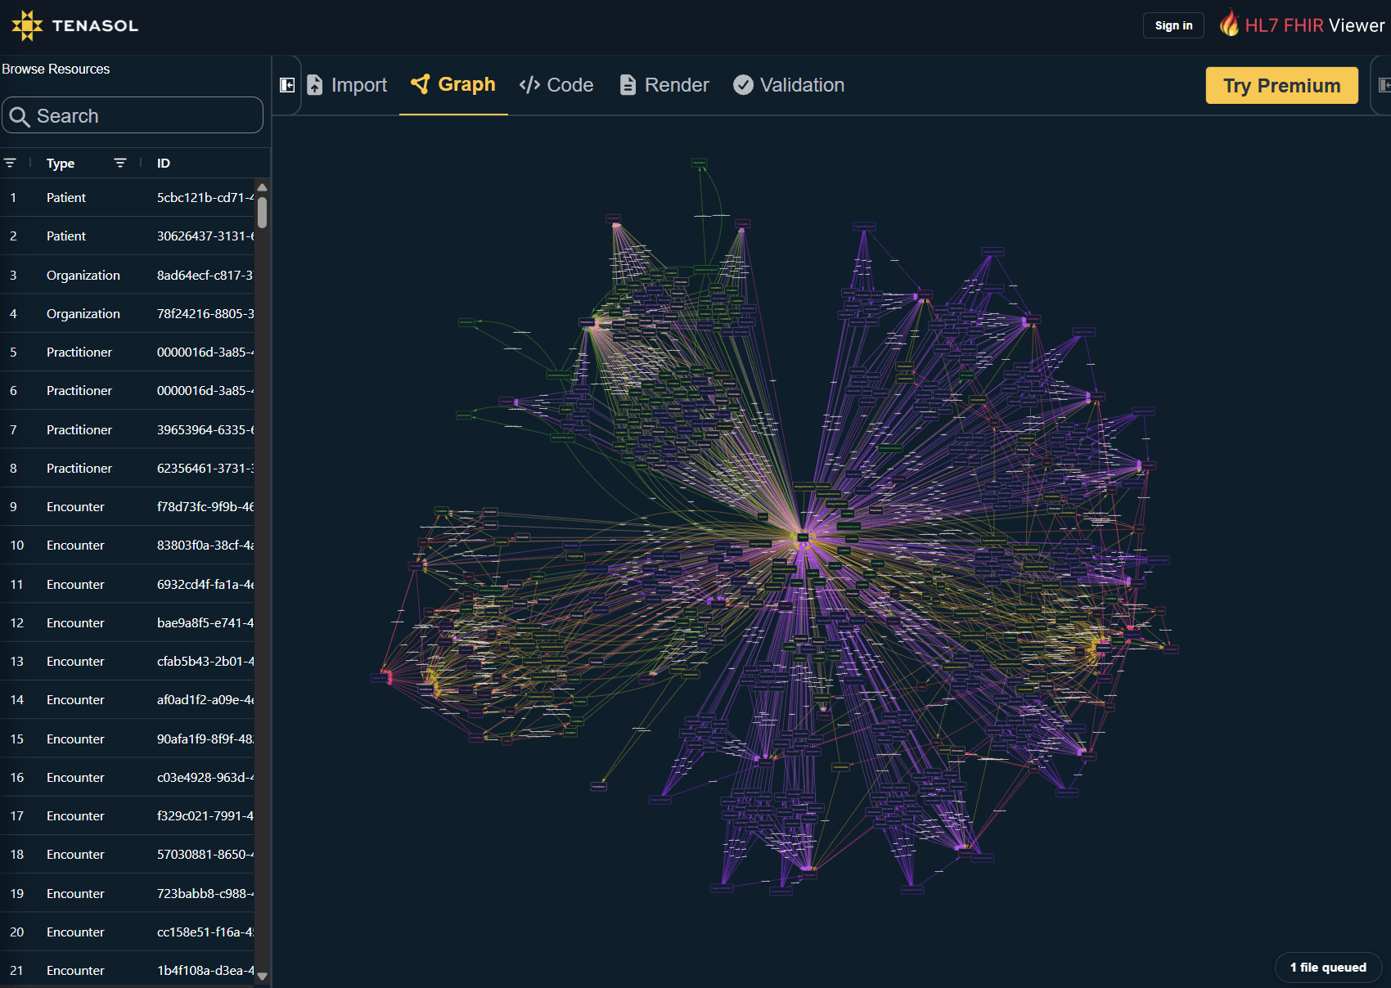Click the scrollbar up arrow
Image resolution: width=1391 pixels, height=988 pixels.
[x=262, y=188]
